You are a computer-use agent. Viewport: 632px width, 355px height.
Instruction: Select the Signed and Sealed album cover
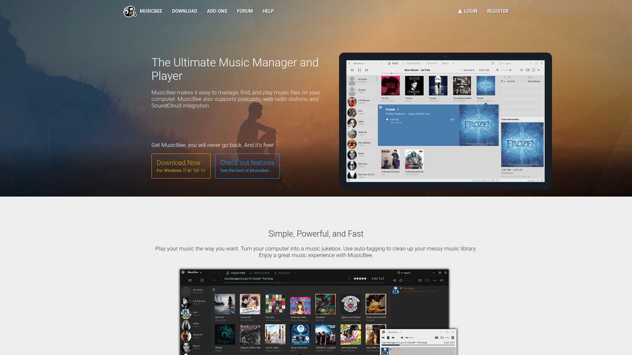tap(350, 304)
